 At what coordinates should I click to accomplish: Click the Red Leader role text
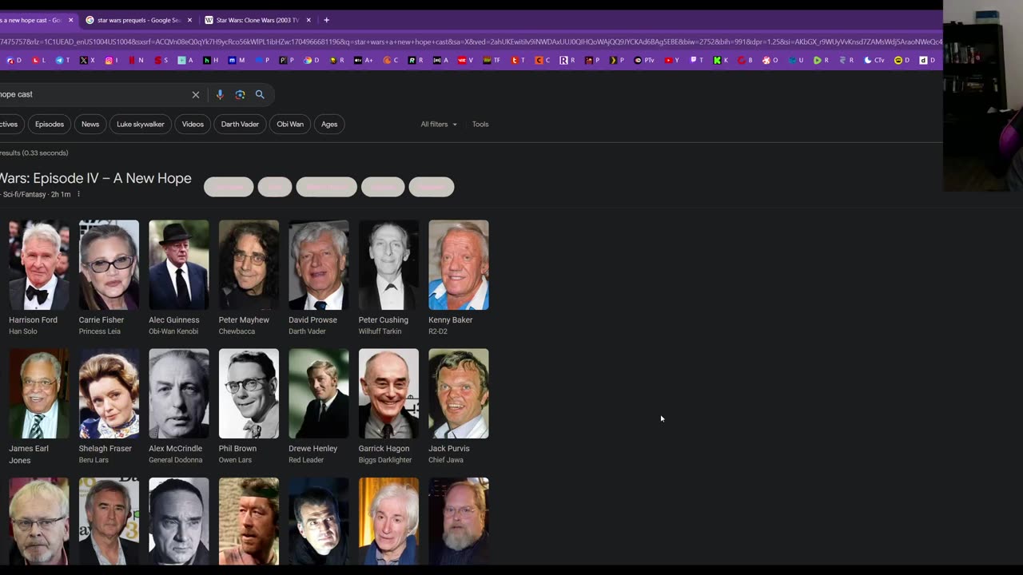(308, 460)
